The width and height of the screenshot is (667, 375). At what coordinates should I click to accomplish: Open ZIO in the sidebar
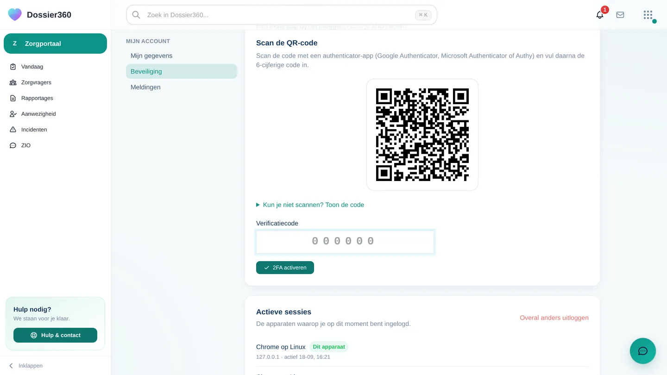55,145
